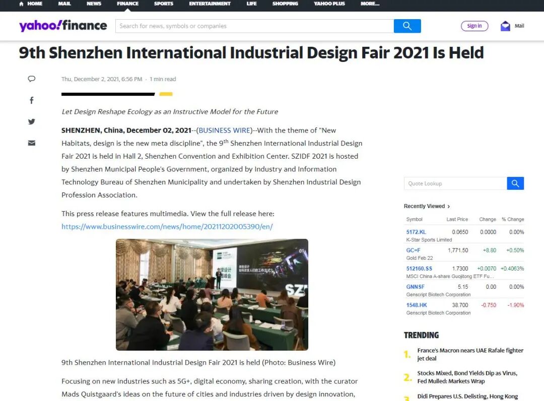Share article on Facebook icon
Image resolution: width=544 pixels, height=401 pixels.
(32, 100)
